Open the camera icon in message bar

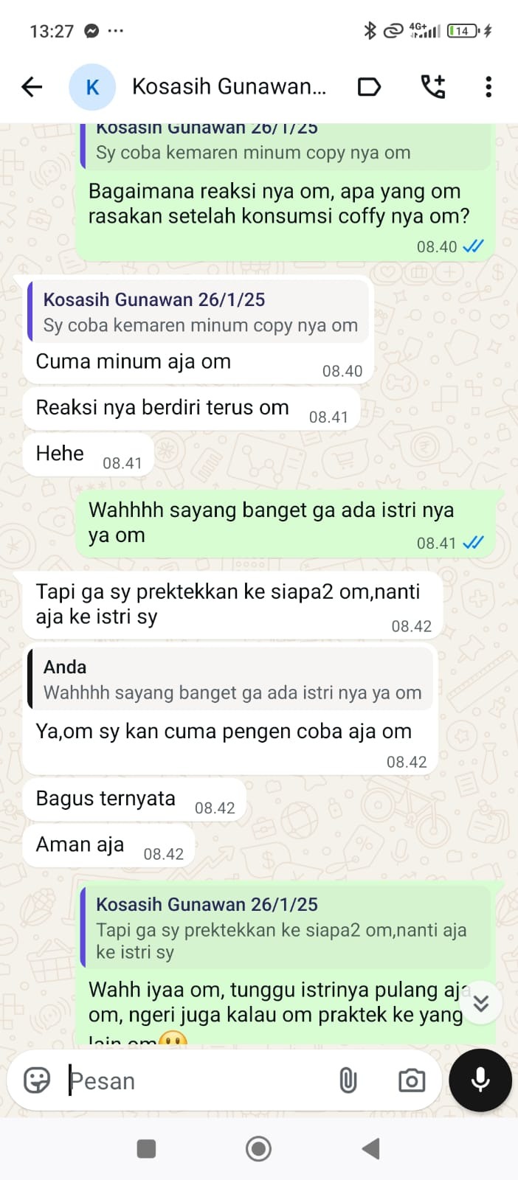point(411,1081)
